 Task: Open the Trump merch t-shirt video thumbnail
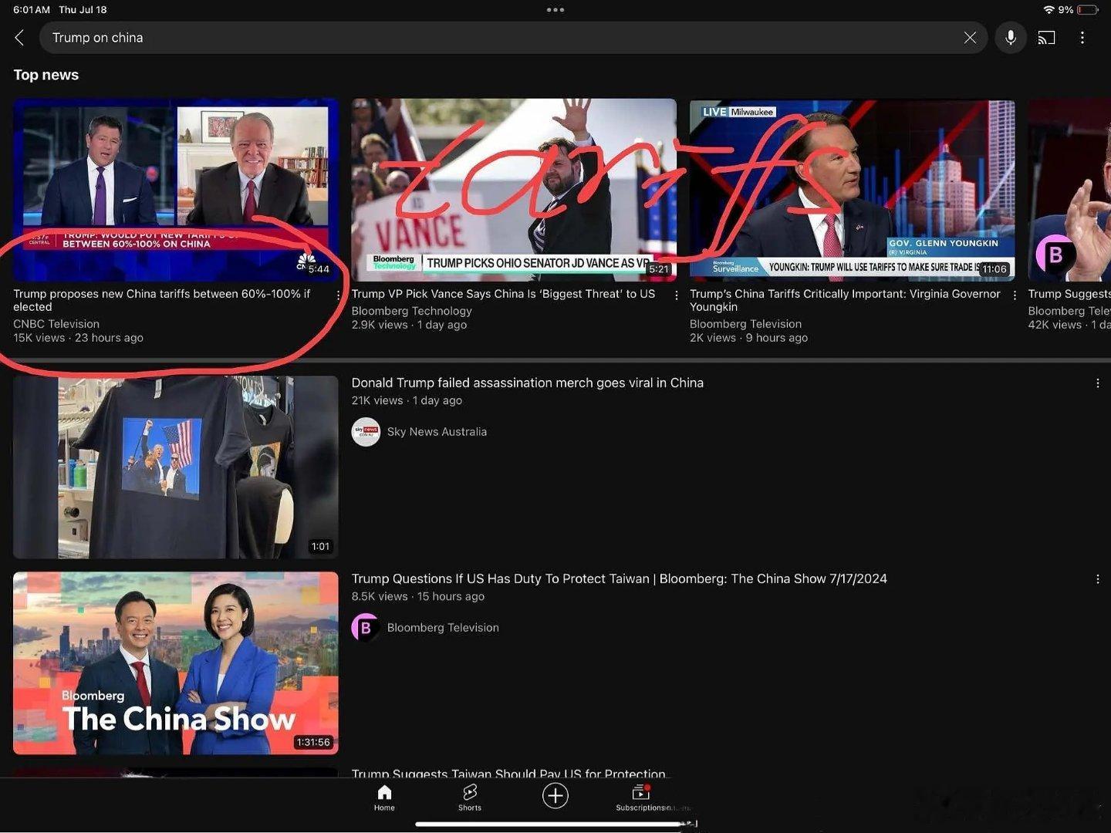[176, 467]
